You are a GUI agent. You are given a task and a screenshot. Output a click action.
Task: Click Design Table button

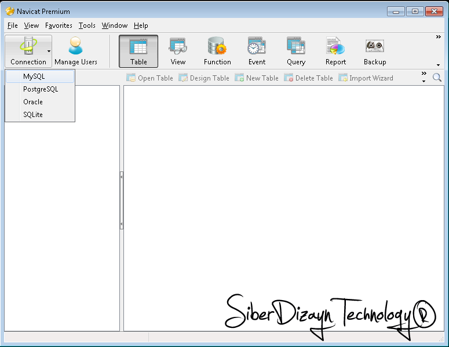pos(204,78)
